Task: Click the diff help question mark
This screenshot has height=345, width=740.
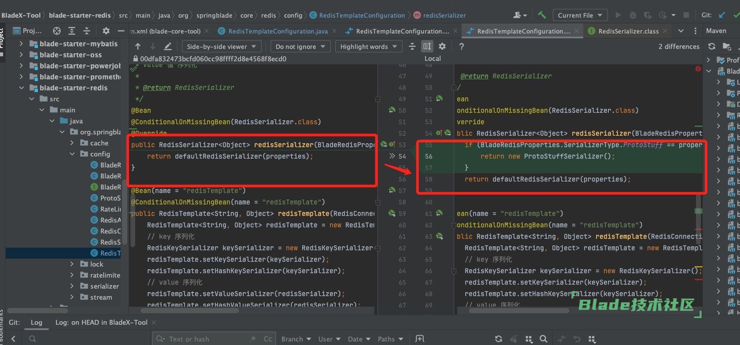Action: tap(461, 46)
